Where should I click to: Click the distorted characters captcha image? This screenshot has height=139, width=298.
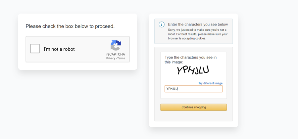(193, 70)
